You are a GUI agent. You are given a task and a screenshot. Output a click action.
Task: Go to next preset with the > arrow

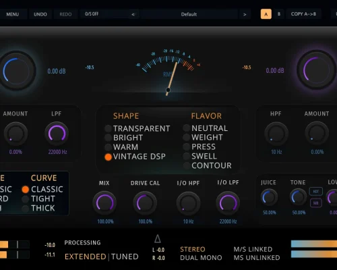245,14
